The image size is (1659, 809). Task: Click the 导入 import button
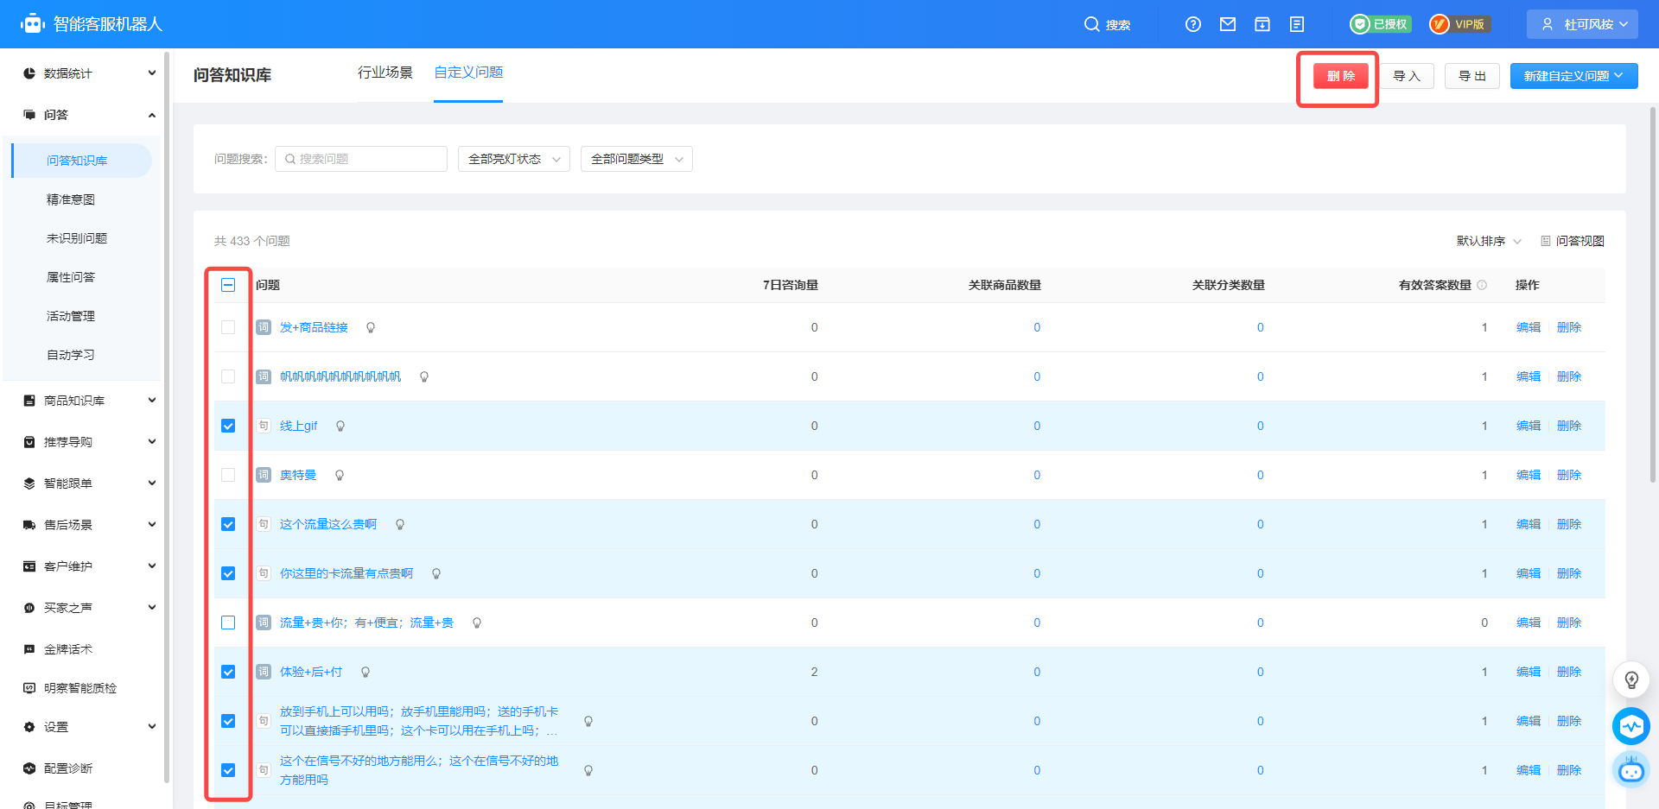point(1407,76)
